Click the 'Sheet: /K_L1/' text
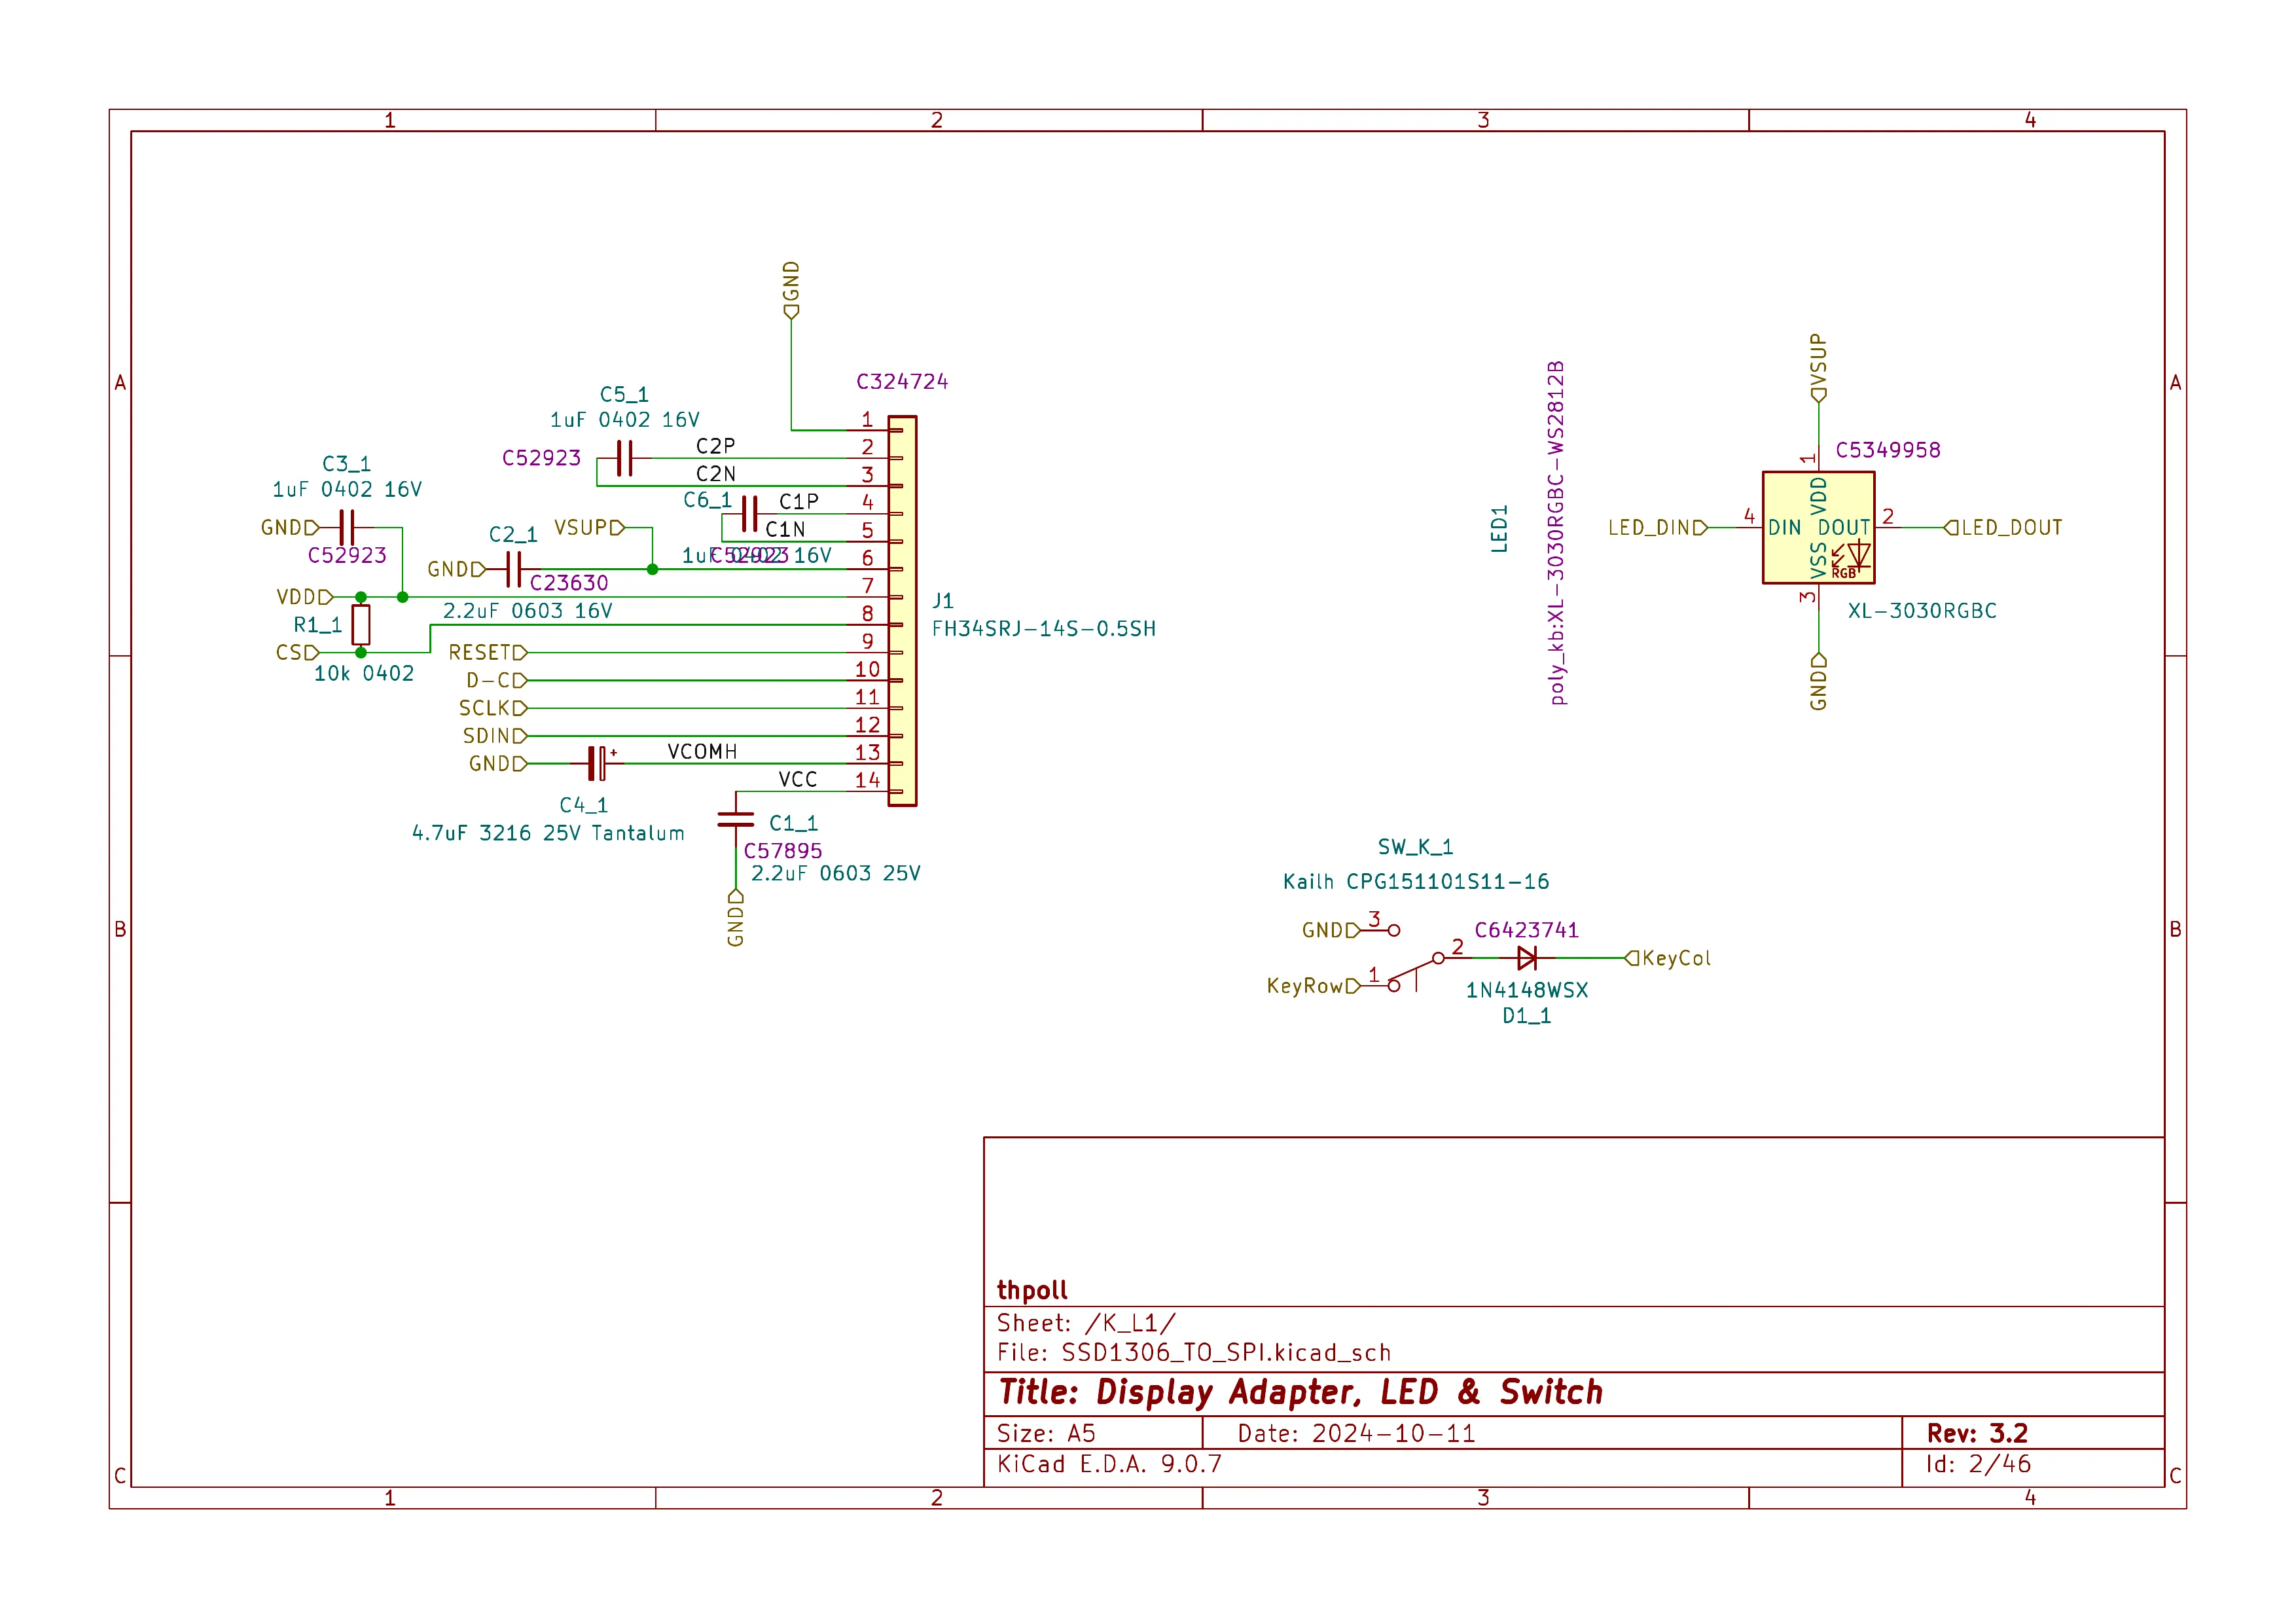The width and height of the screenshot is (2296, 1624). [x=1086, y=1323]
